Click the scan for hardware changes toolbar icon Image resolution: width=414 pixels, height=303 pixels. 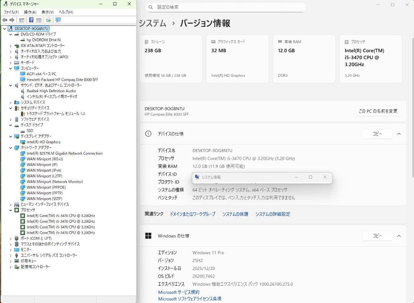click(x=47, y=20)
